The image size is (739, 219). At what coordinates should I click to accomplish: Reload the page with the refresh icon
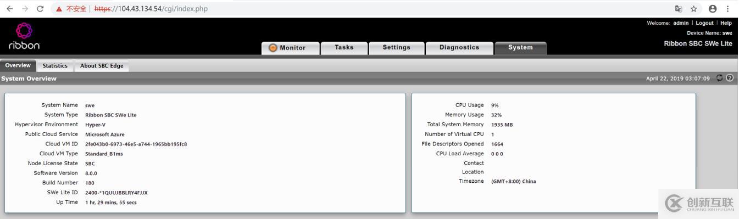40,9
